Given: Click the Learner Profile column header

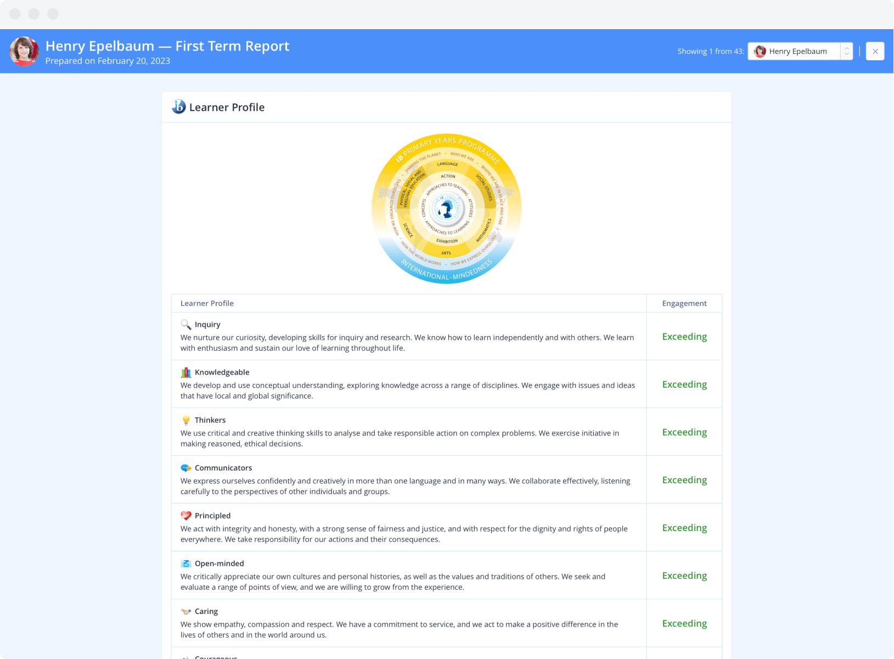Looking at the screenshot, I should 207,303.
